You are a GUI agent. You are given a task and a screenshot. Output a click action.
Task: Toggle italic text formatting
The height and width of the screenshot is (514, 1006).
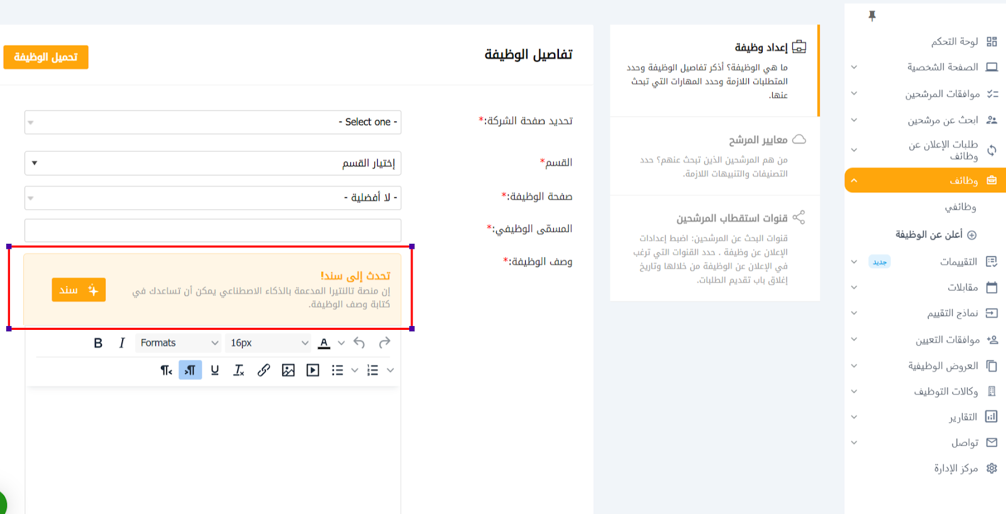click(122, 343)
